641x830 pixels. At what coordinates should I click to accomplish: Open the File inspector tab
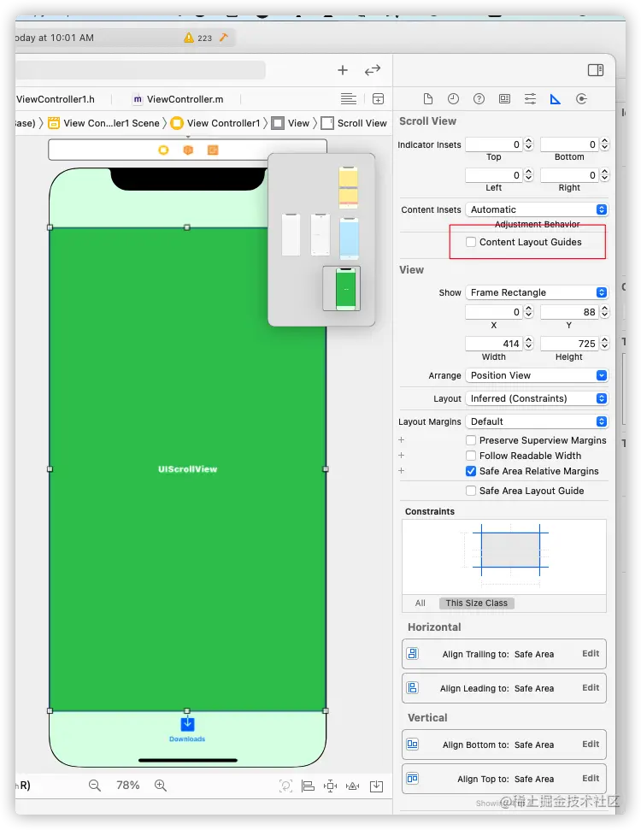coord(427,99)
